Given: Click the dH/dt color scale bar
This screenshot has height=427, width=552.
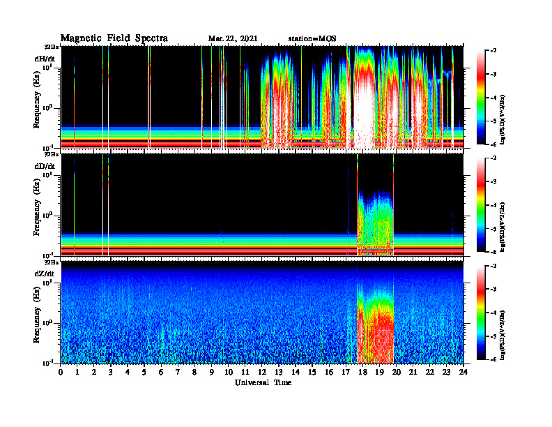Looking at the screenshot, I should pos(481,98).
